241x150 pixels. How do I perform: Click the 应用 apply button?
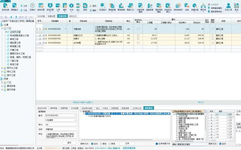[x=127, y=143]
